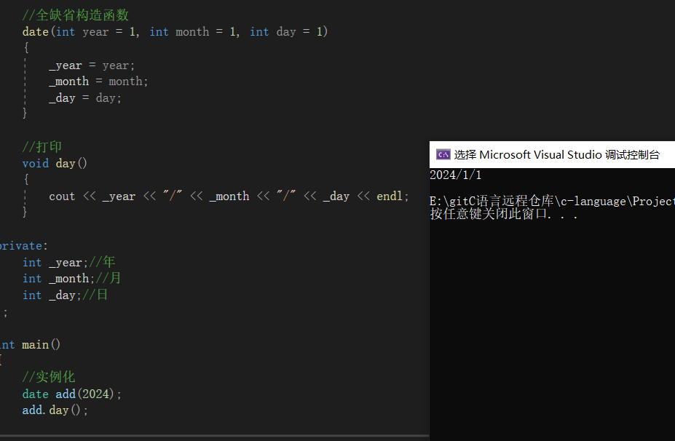
Task: Click the //打印 comment line
Action: click(42, 147)
